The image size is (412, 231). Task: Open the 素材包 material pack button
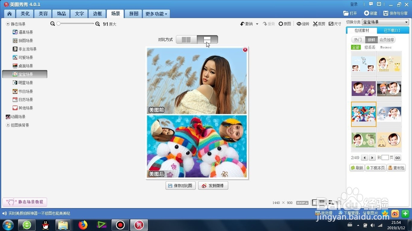pyautogui.click(x=396, y=168)
